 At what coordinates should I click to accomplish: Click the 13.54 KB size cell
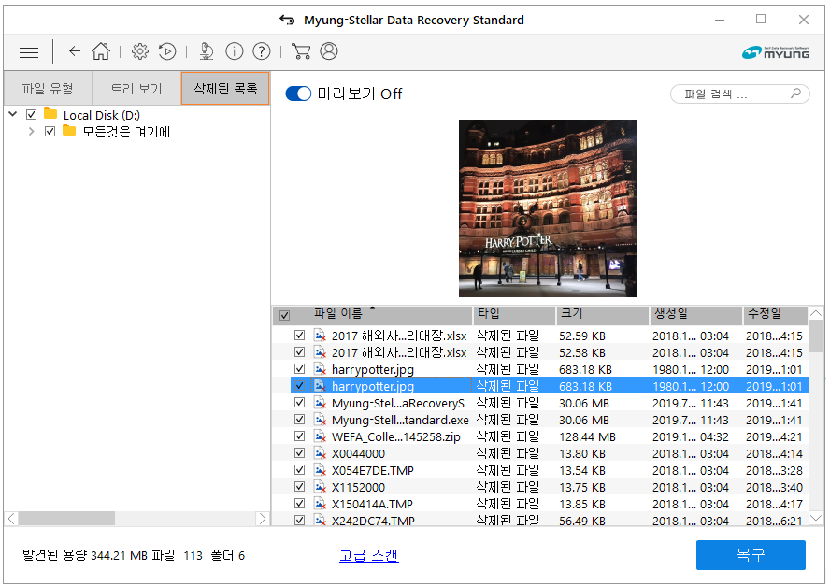point(581,471)
